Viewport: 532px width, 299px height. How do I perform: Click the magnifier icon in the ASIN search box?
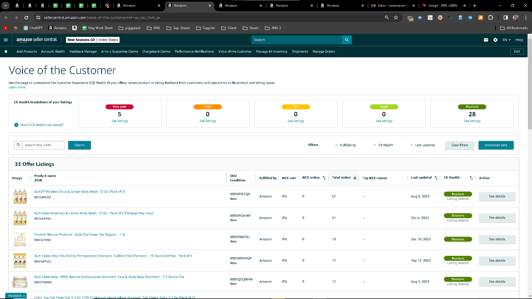pyautogui.click(x=18, y=145)
